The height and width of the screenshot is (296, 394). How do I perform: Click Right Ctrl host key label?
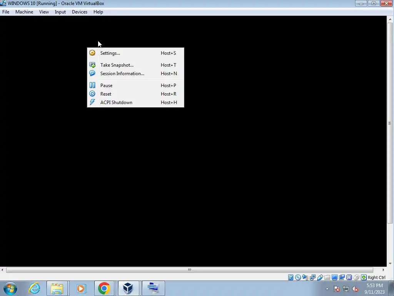point(376,277)
